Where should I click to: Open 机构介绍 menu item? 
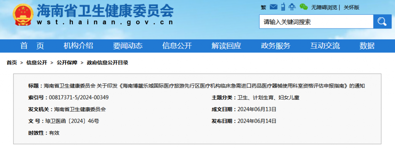(78, 46)
